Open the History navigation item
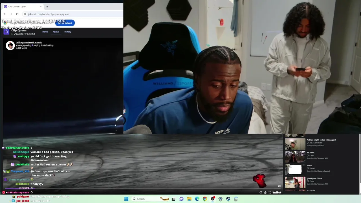 coord(68,32)
